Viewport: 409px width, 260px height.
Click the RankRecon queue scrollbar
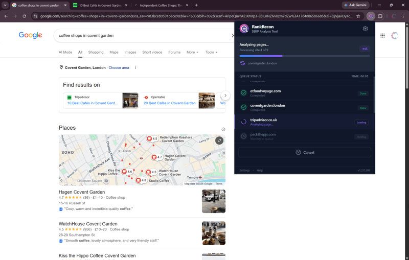pos(374,95)
